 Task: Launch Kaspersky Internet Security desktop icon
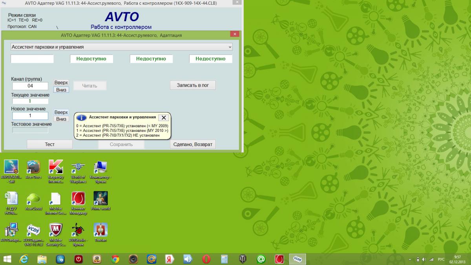click(56, 167)
